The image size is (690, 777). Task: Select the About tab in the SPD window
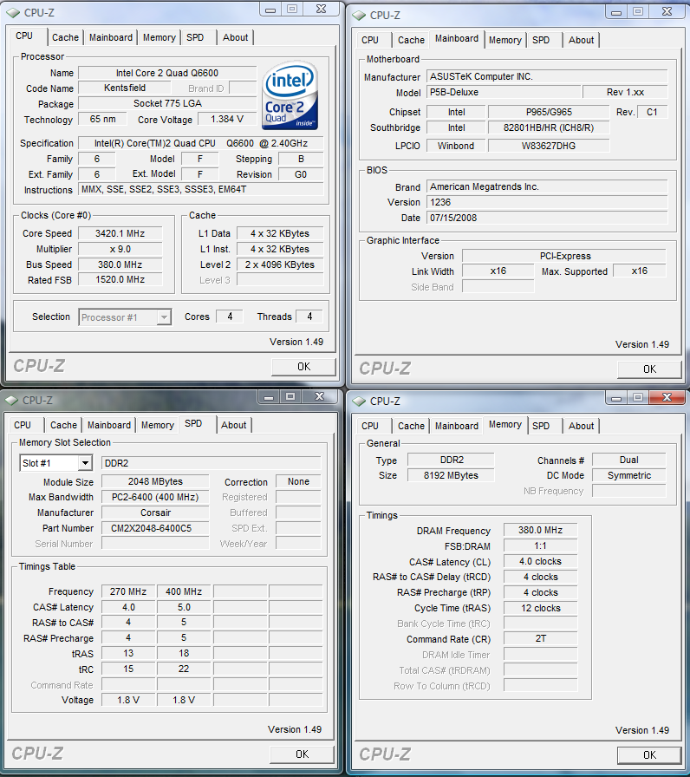pos(233,425)
